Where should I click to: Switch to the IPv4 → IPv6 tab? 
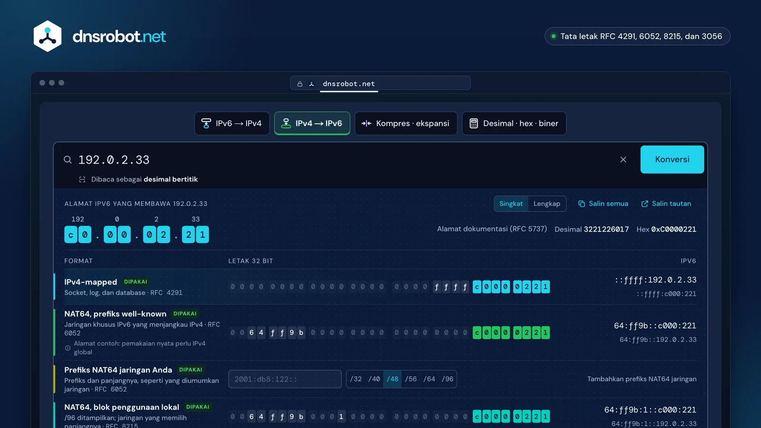pos(312,123)
